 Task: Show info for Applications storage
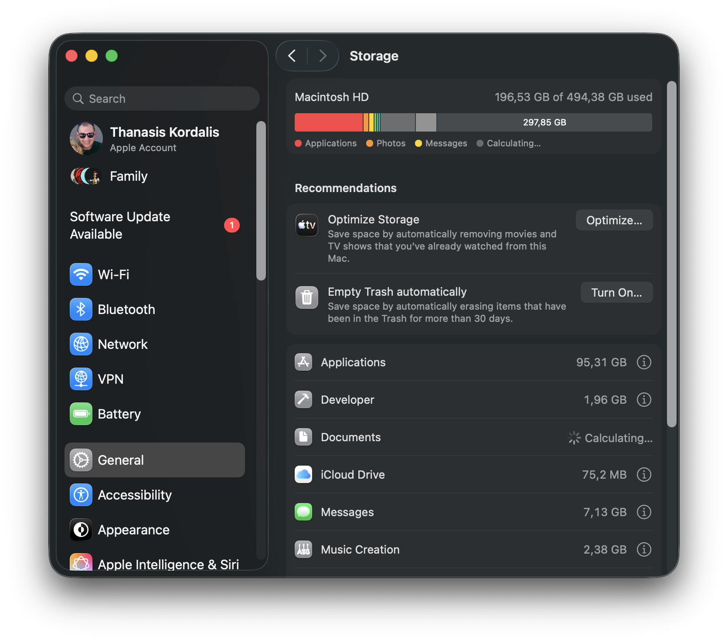pyautogui.click(x=644, y=362)
